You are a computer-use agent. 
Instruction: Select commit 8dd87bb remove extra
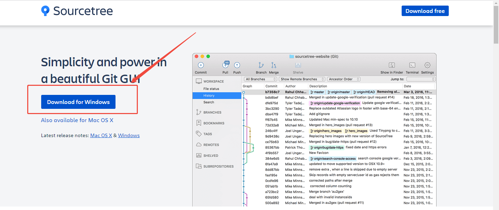339,170
